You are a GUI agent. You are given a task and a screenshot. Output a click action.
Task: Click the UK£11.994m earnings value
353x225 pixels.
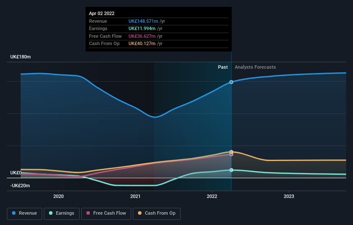(x=142, y=28)
